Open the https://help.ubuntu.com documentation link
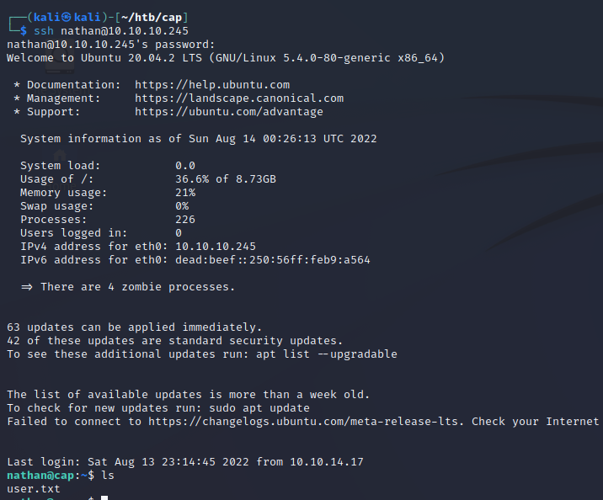The image size is (603, 500). click(212, 85)
